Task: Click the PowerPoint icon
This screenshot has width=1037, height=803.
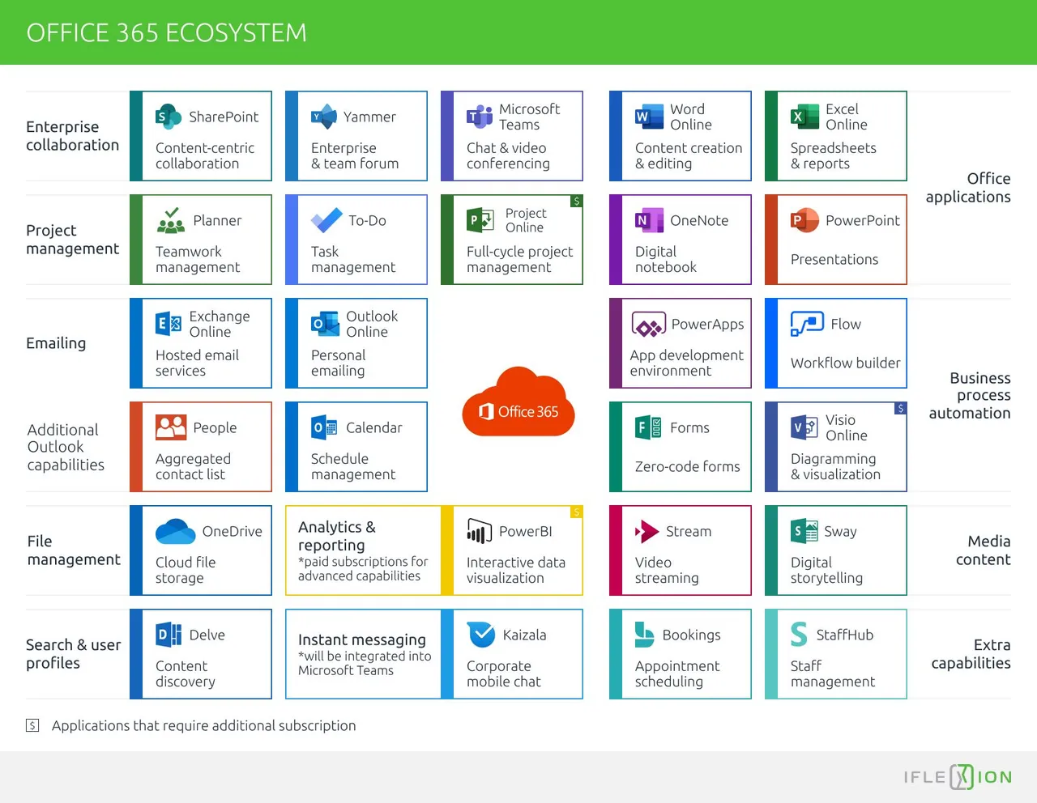Action: pyautogui.click(x=804, y=220)
